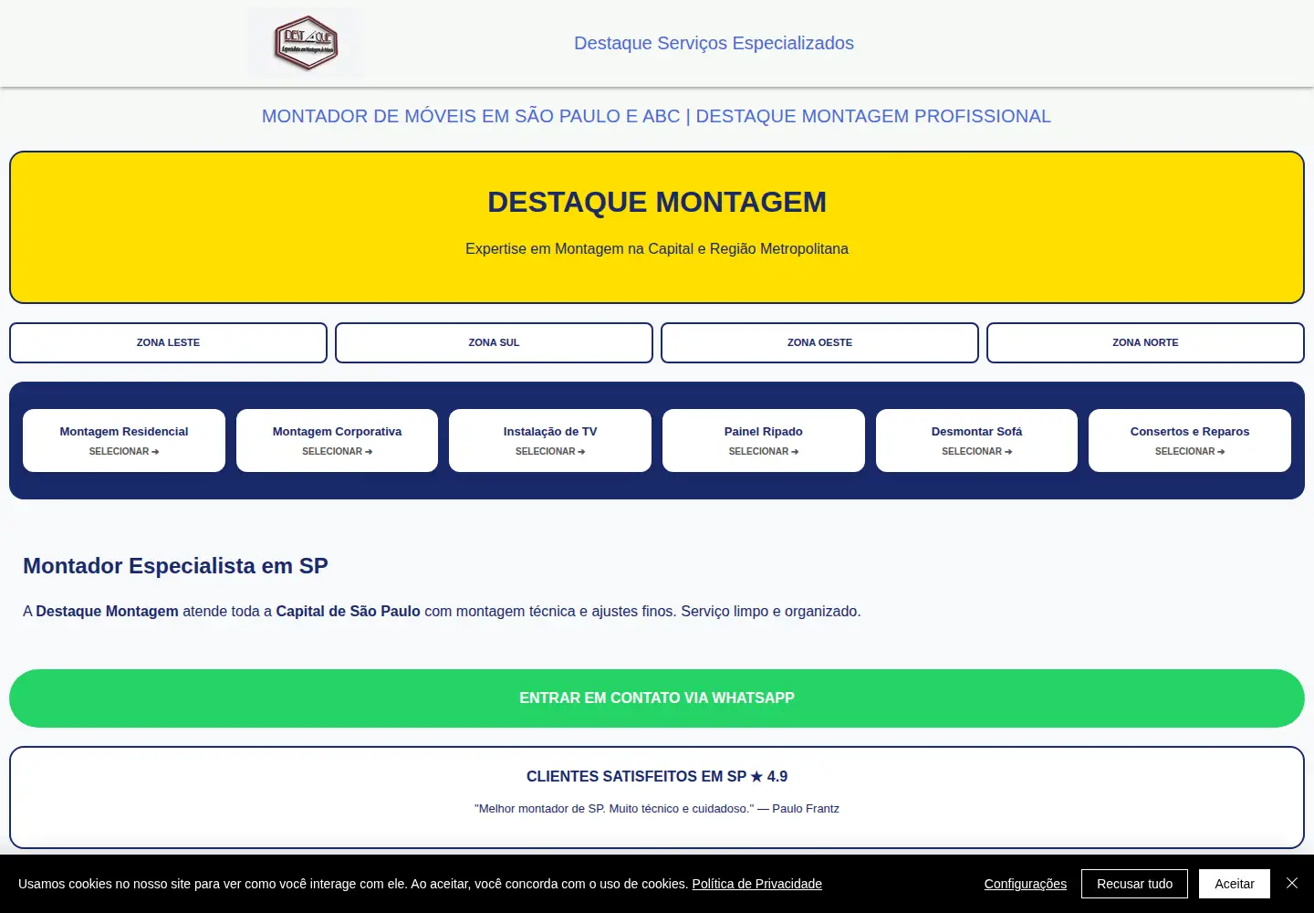The height and width of the screenshot is (913, 1314).
Task: Click Entrar em Contato via WhatsApp button
Action: (x=657, y=698)
